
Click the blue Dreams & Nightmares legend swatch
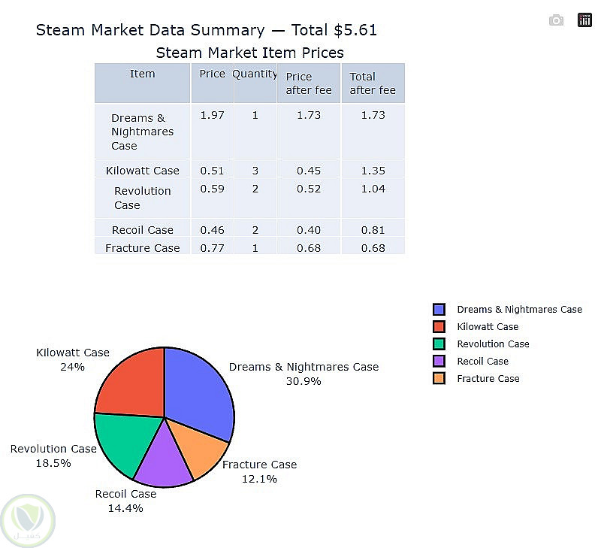click(439, 310)
